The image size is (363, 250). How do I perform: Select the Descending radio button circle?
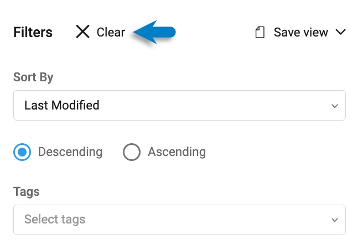click(x=22, y=152)
